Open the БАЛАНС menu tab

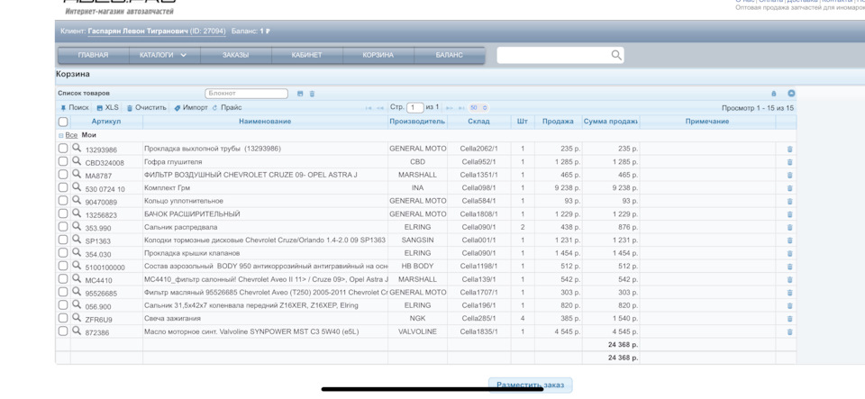point(449,56)
